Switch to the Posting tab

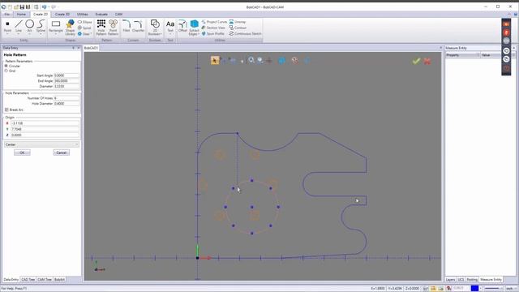pyautogui.click(x=472, y=280)
